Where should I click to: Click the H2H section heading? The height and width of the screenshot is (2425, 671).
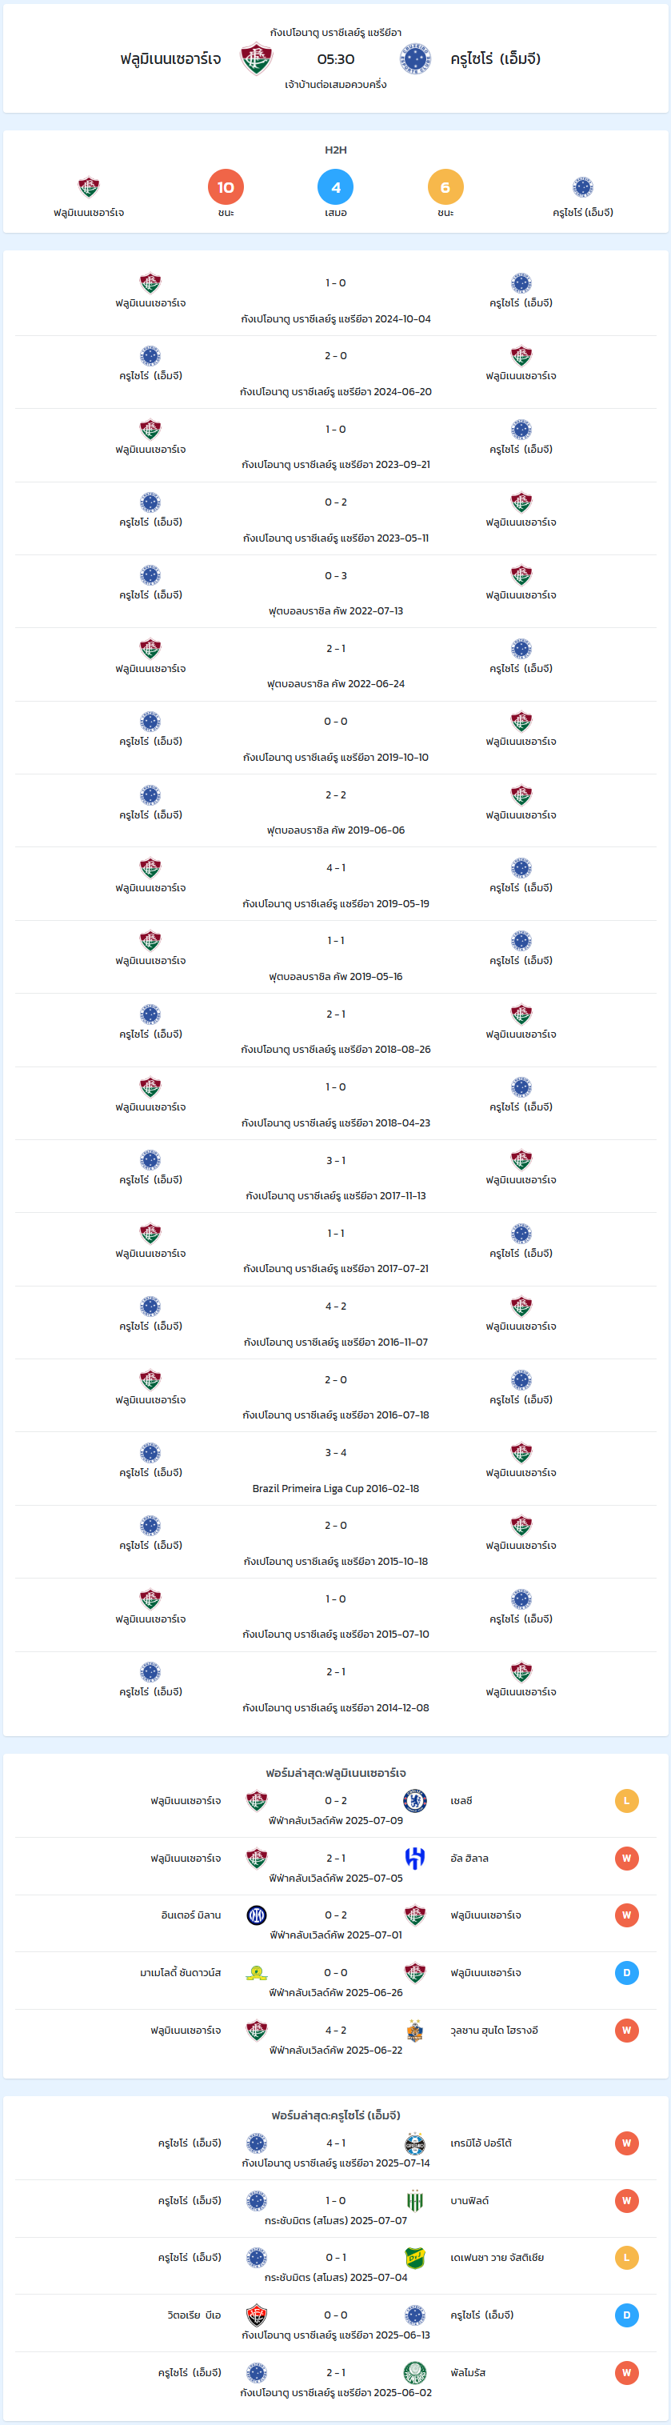pyautogui.click(x=336, y=150)
